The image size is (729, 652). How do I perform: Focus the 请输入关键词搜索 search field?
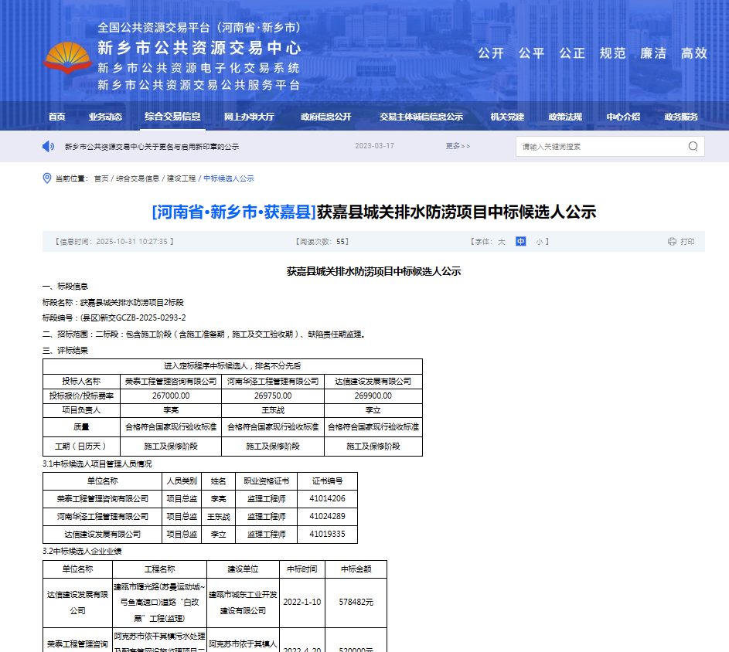pos(599,146)
